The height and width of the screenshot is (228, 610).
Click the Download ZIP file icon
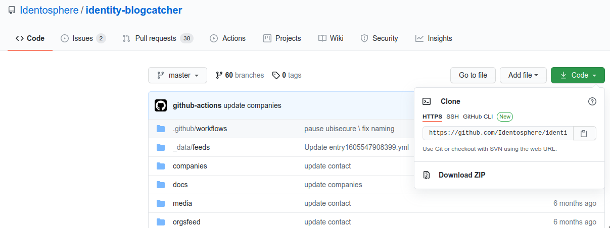pyautogui.click(x=427, y=175)
